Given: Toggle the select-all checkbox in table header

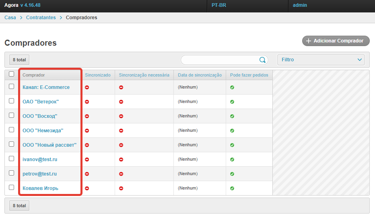Looking at the screenshot, I should tap(12, 74).
